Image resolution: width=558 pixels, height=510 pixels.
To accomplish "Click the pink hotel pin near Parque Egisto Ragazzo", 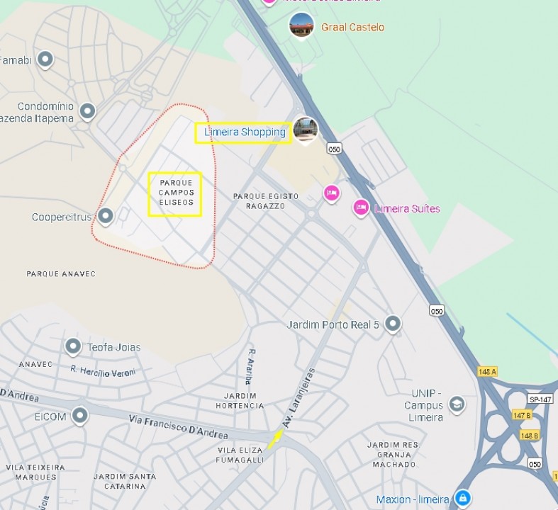I will click(x=331, y=193).
